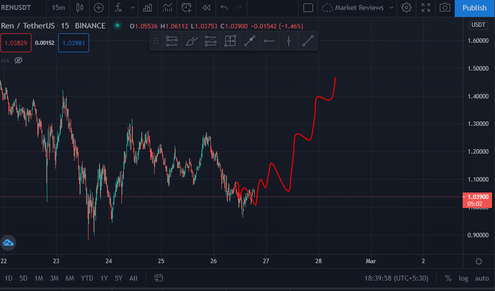Select the horizontal line tool
The height and width of the screenshot is (291, 495).
point(269,41)
